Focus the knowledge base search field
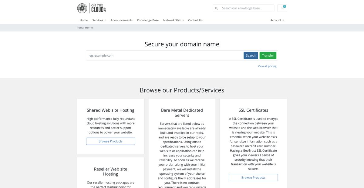Viewport: 364px width, 188px height. [x=247, y=8]
